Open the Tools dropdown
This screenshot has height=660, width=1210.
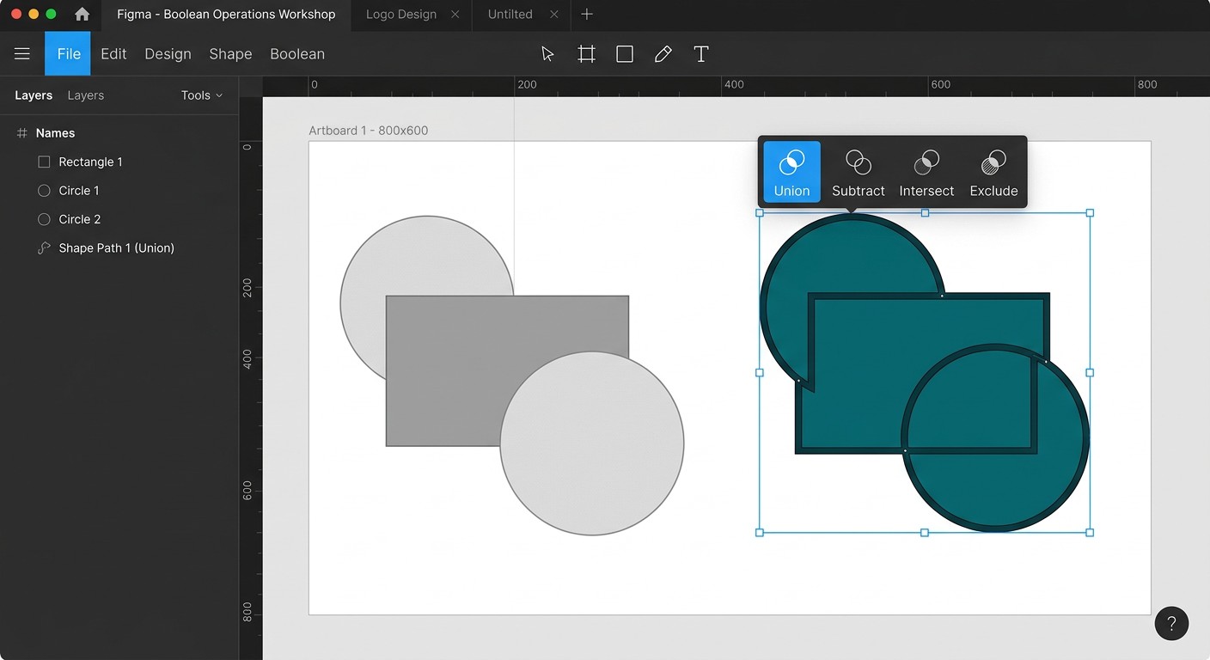(x=202, y=95)
